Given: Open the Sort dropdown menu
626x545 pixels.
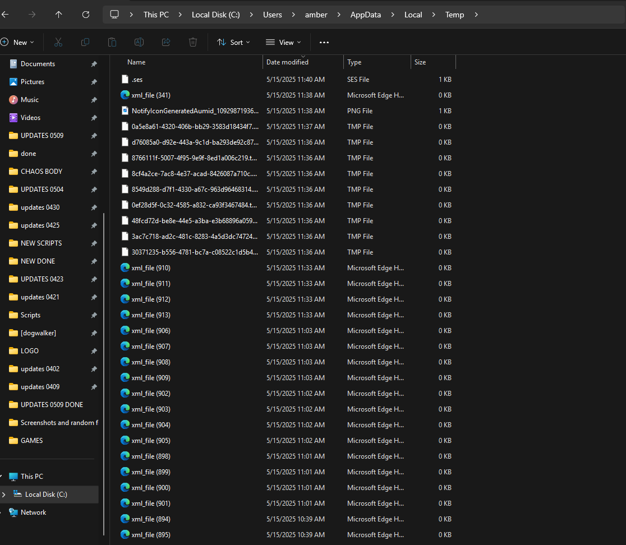Looking at the screenshot, I should pyautogui.click(x=233, y=42).
